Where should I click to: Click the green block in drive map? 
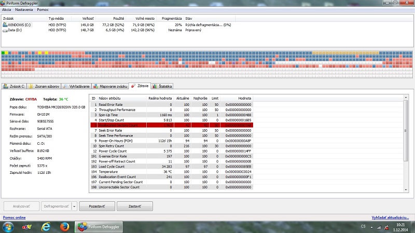coord(3,53)
